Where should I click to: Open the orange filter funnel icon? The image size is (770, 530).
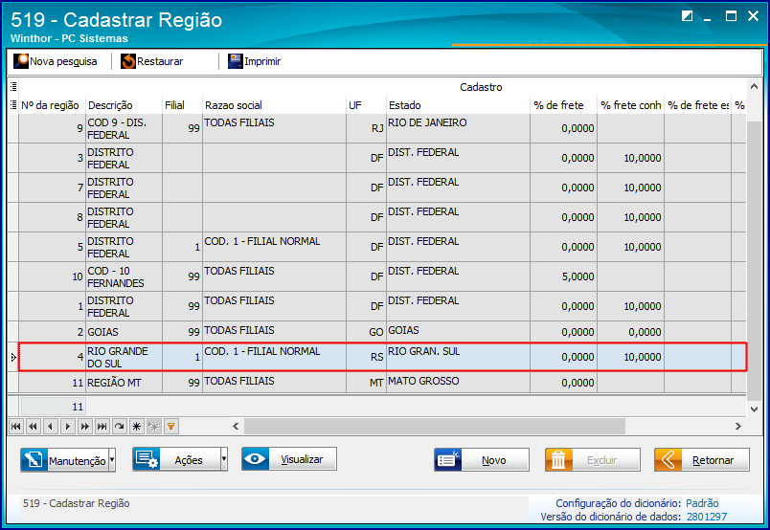[170, 426]
